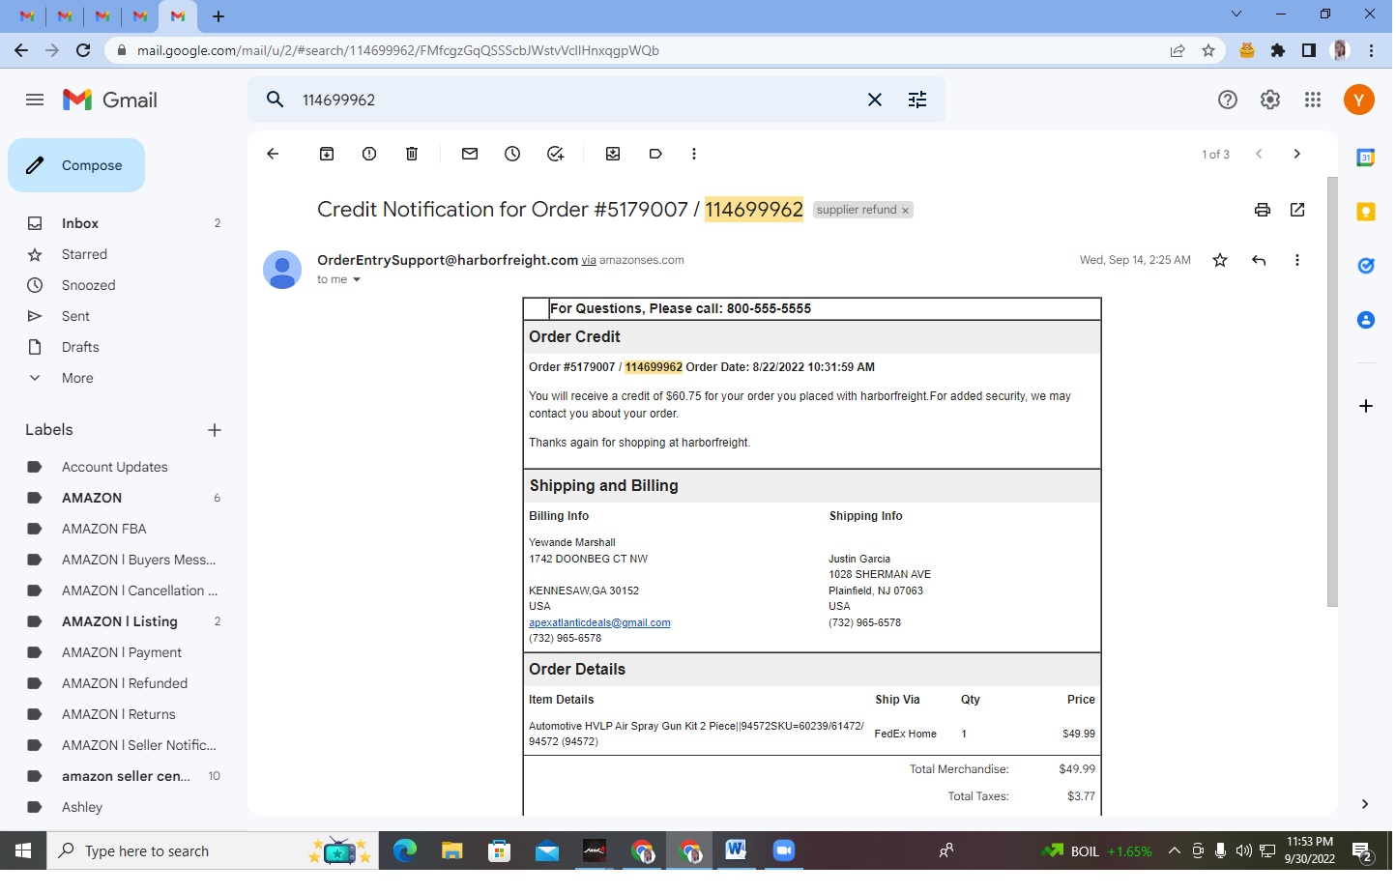This screenshot has width=1396, height=893.
Task: Go back to search results
Action: pyautogui.click(x=273, y=154)
